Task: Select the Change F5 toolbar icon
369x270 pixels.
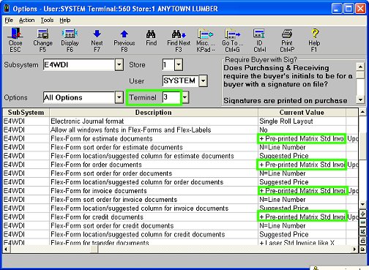Action: pos(42,40)
